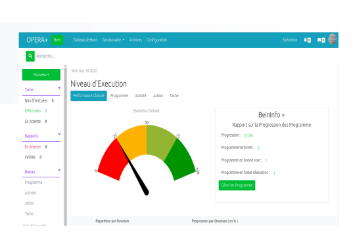Collapse the Rapports sidebar section
Viewport: 355px width, 243px height.
pyautogui.click(x=59, y=134)
